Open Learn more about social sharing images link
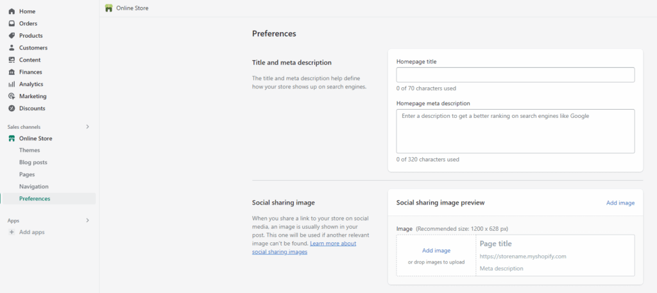 [304, 247]
